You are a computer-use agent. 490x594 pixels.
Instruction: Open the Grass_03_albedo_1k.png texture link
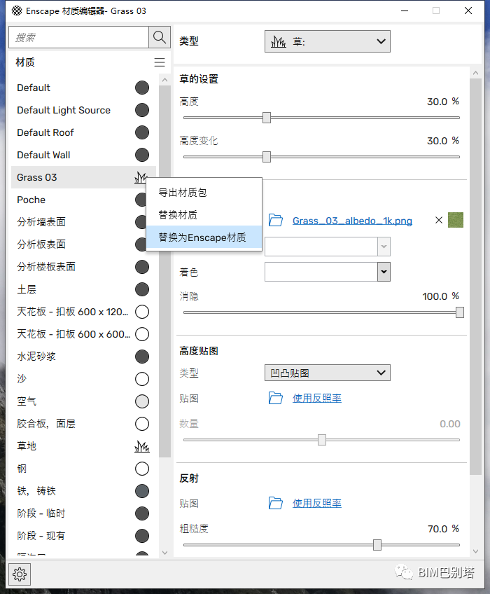point(352,221)
